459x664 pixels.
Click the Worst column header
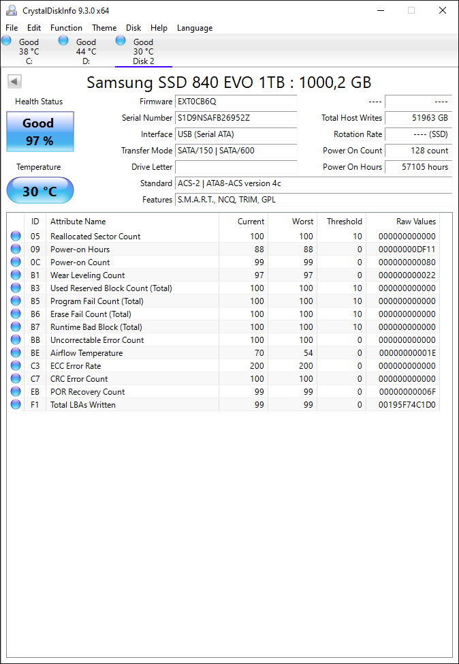tap(292, 222)
